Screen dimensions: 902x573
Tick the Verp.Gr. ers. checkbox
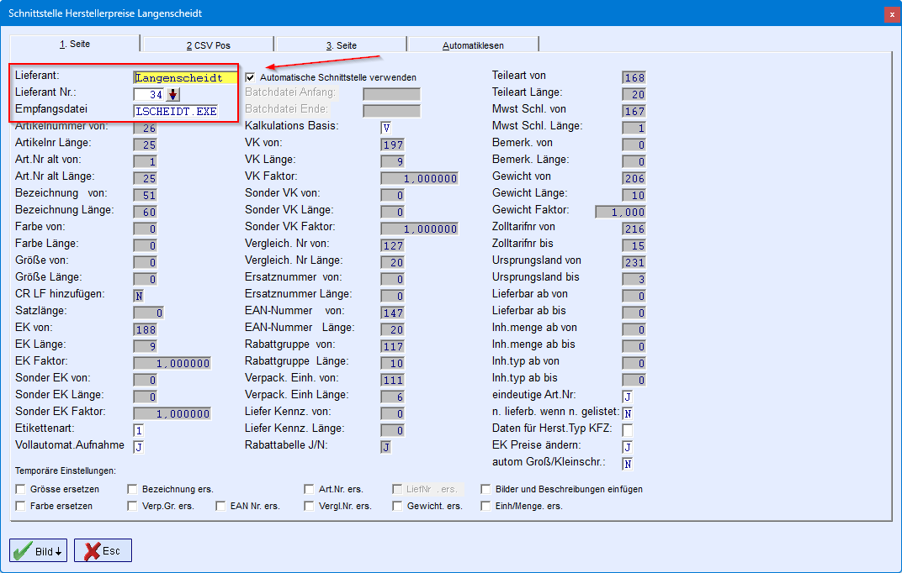tap(132, 506)
